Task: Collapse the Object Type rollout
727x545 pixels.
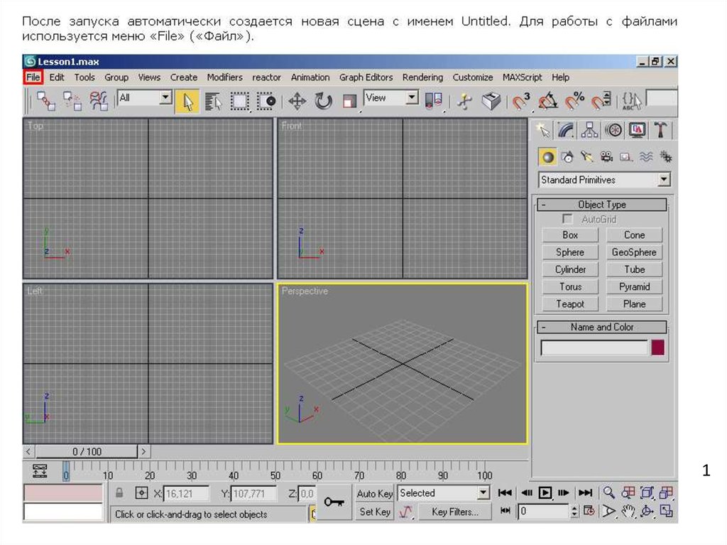Action: pyautogui.click(x=601, y=205)
